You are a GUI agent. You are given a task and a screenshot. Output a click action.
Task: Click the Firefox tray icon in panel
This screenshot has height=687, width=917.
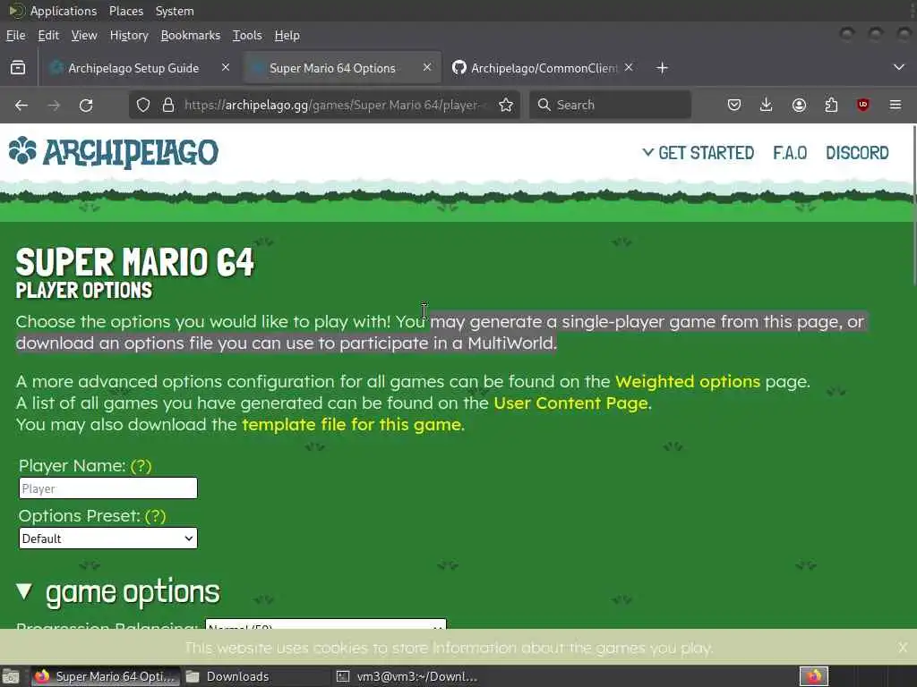[814, 676]
